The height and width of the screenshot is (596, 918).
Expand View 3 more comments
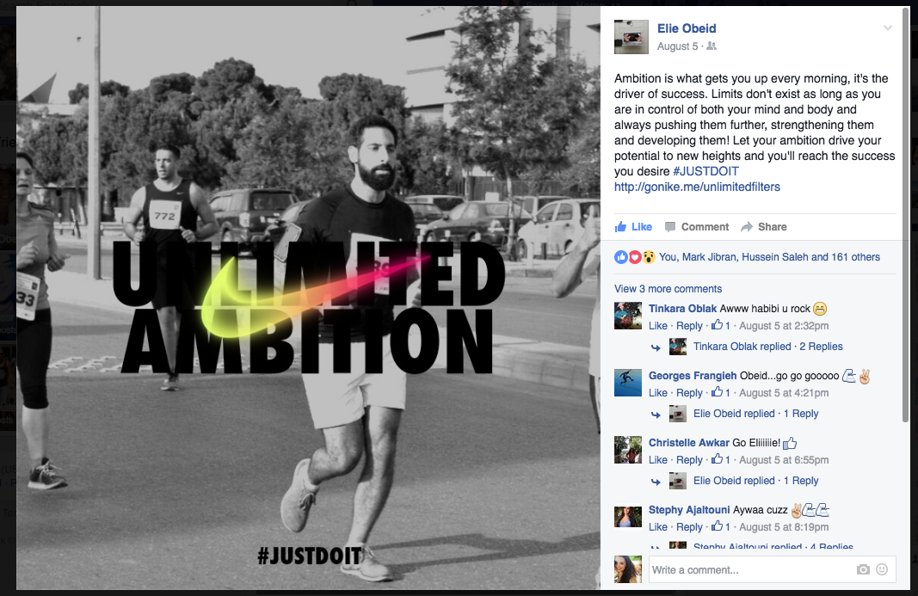(668, 289)
